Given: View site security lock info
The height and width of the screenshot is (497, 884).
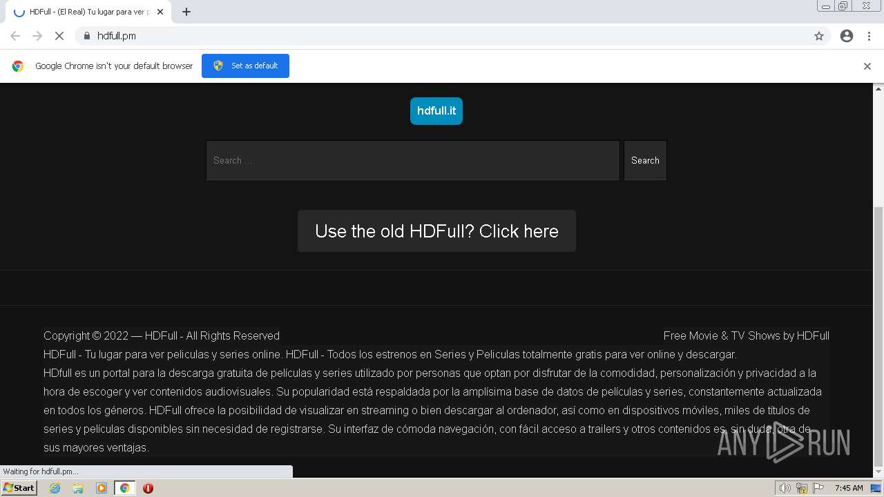Looking at the screenshot, I should [x=87, y=36].
